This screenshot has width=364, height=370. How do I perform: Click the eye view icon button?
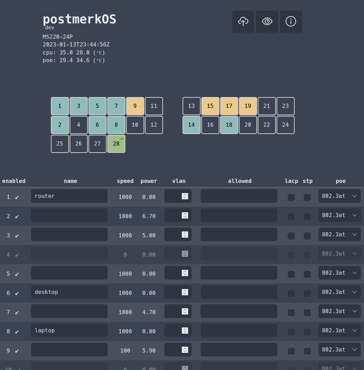click(267, 22)
